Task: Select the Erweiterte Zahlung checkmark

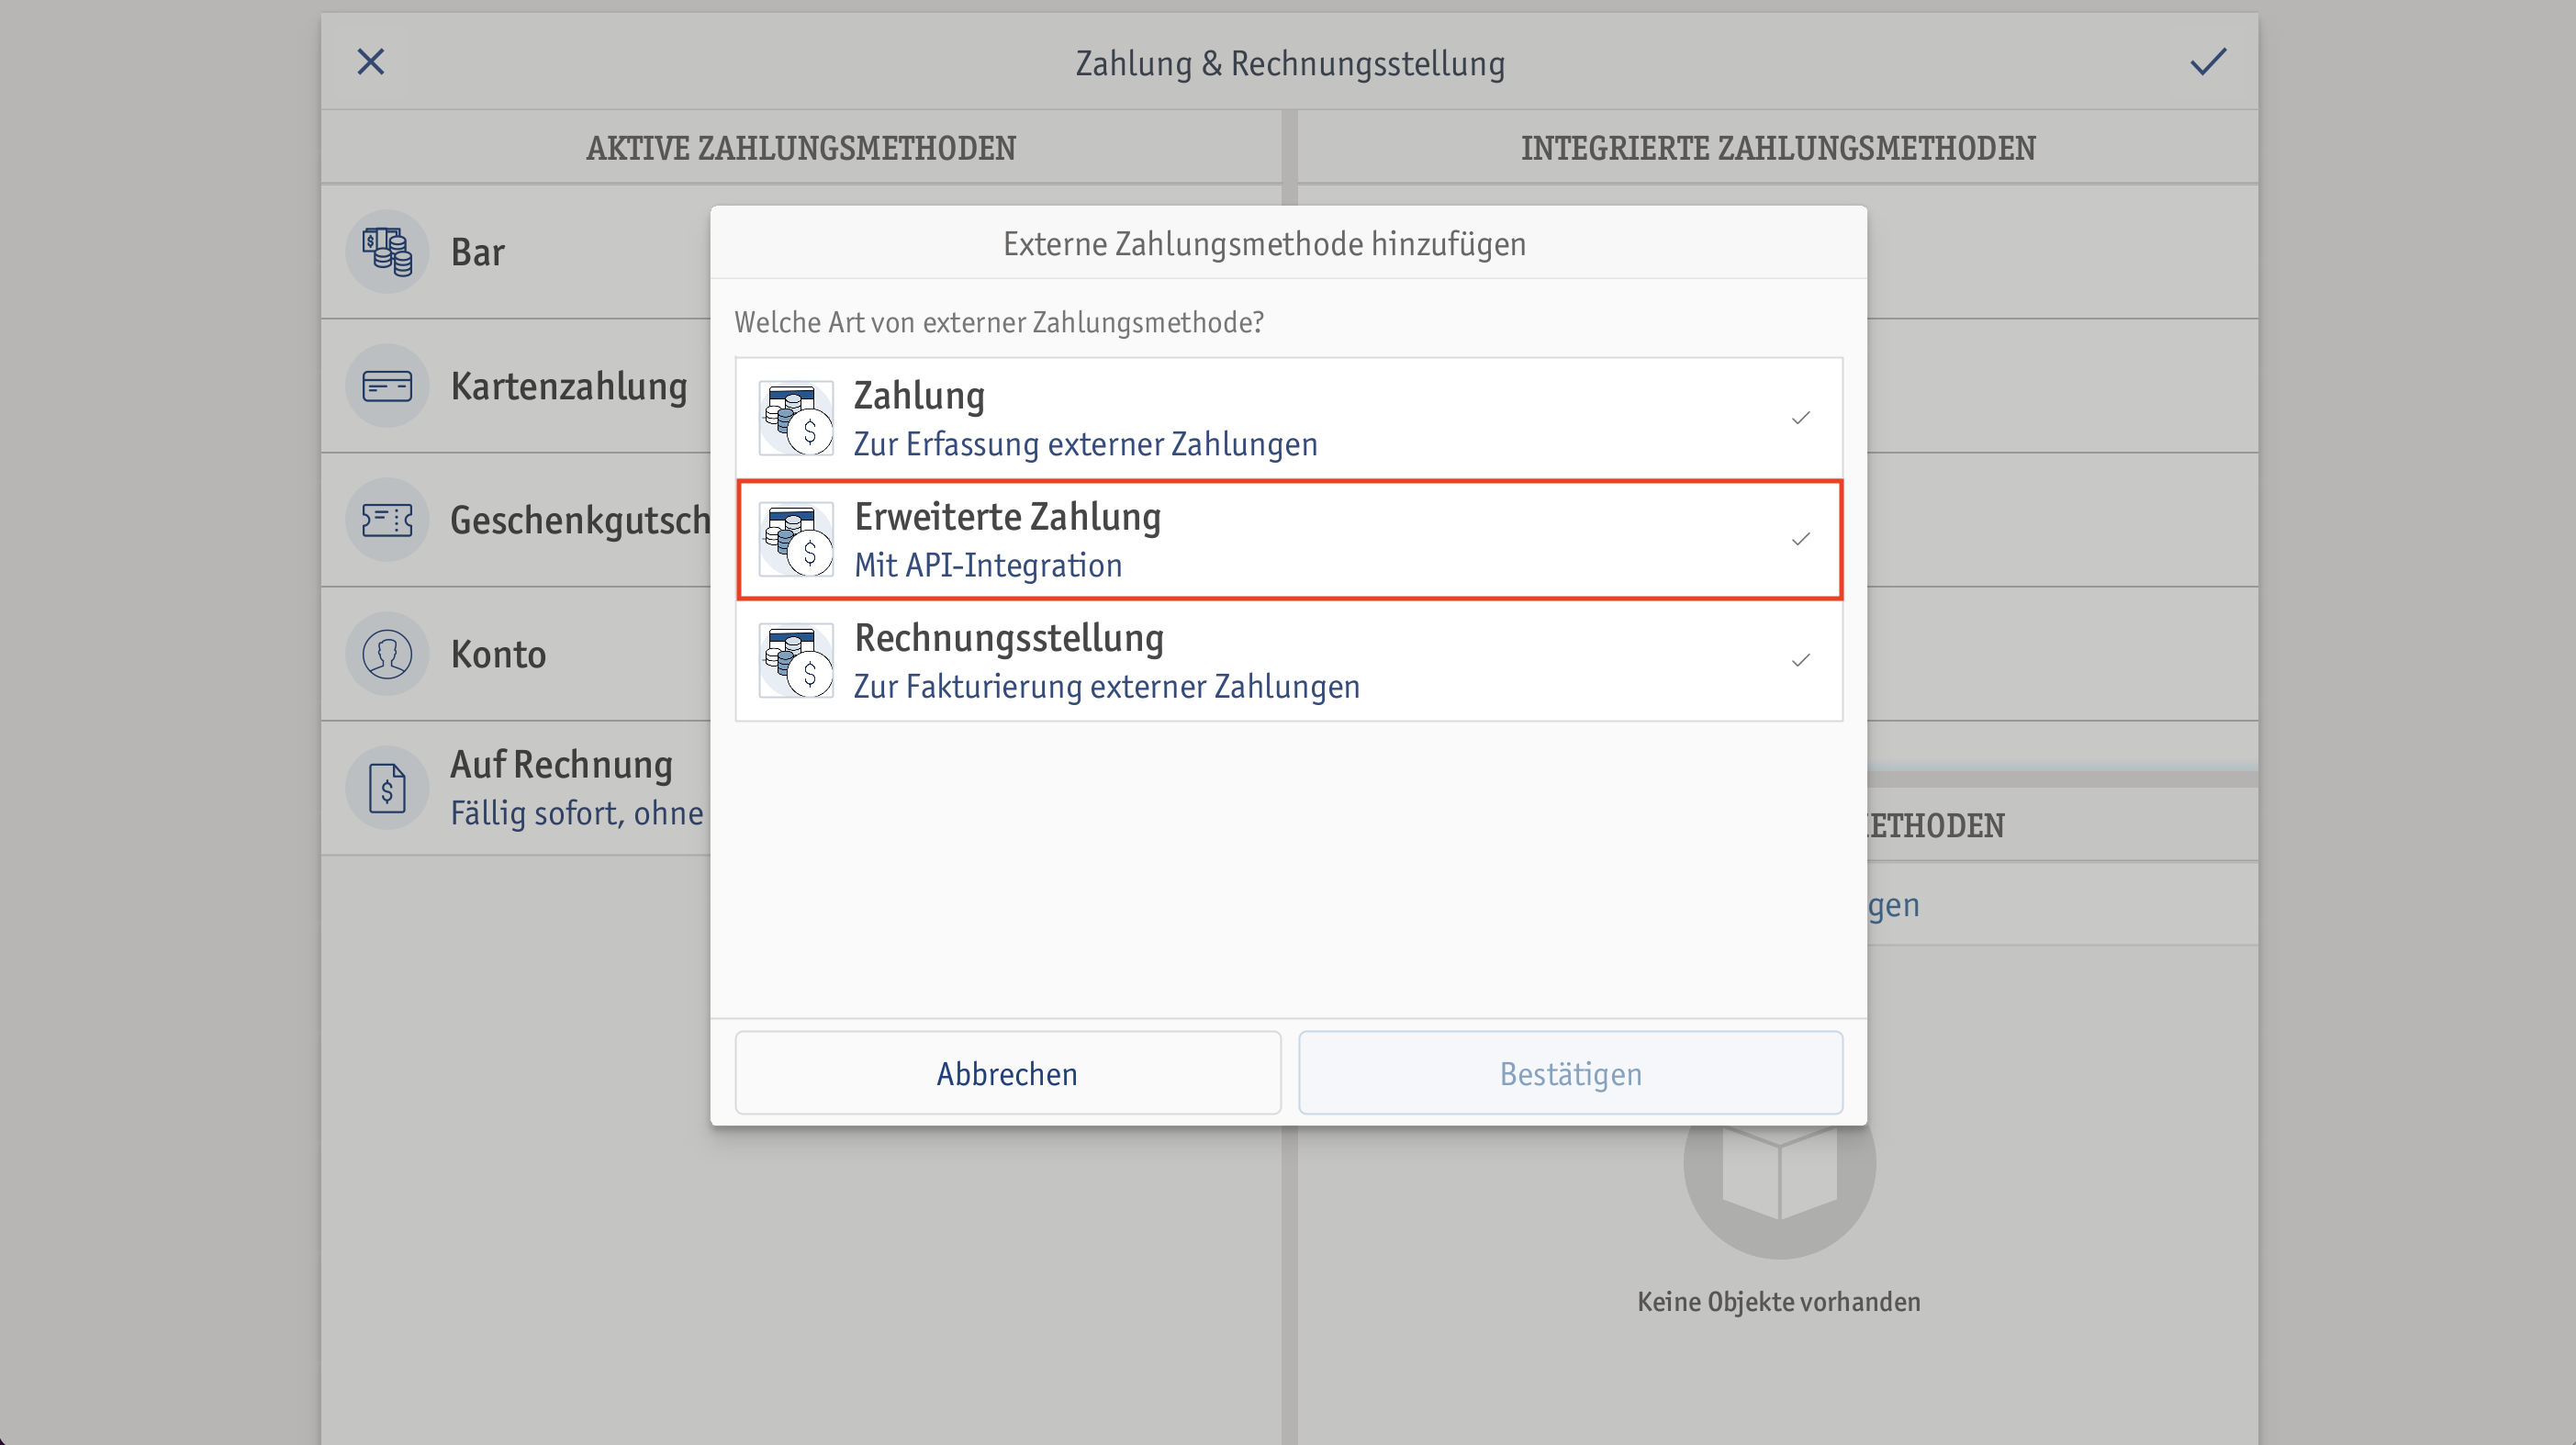Action: [x=1801, y=540]
